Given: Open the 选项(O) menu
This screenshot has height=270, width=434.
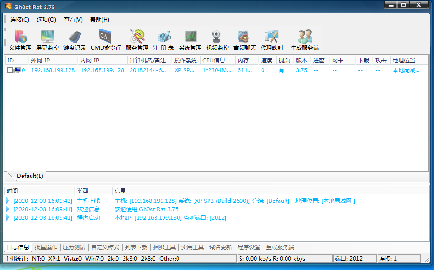Looking at the screenshot, I should click(46, 20).
